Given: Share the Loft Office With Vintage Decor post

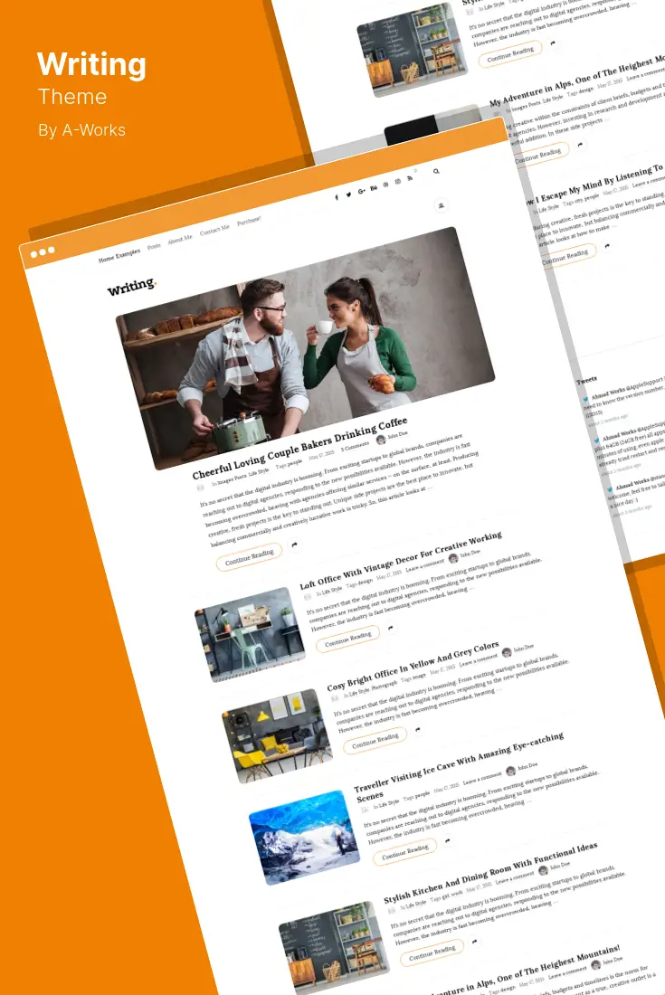Looking at the screenshot, I should coord(391,628).
